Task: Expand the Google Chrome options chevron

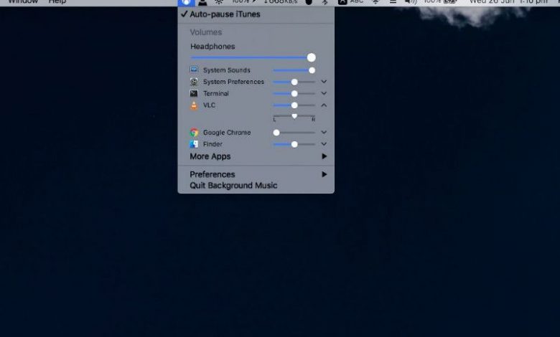Action: coord(324,133)
